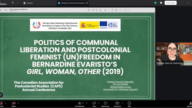Click the rotate page icon in Preview
Viewport: 192px width, 108px height.
[112, 10]
